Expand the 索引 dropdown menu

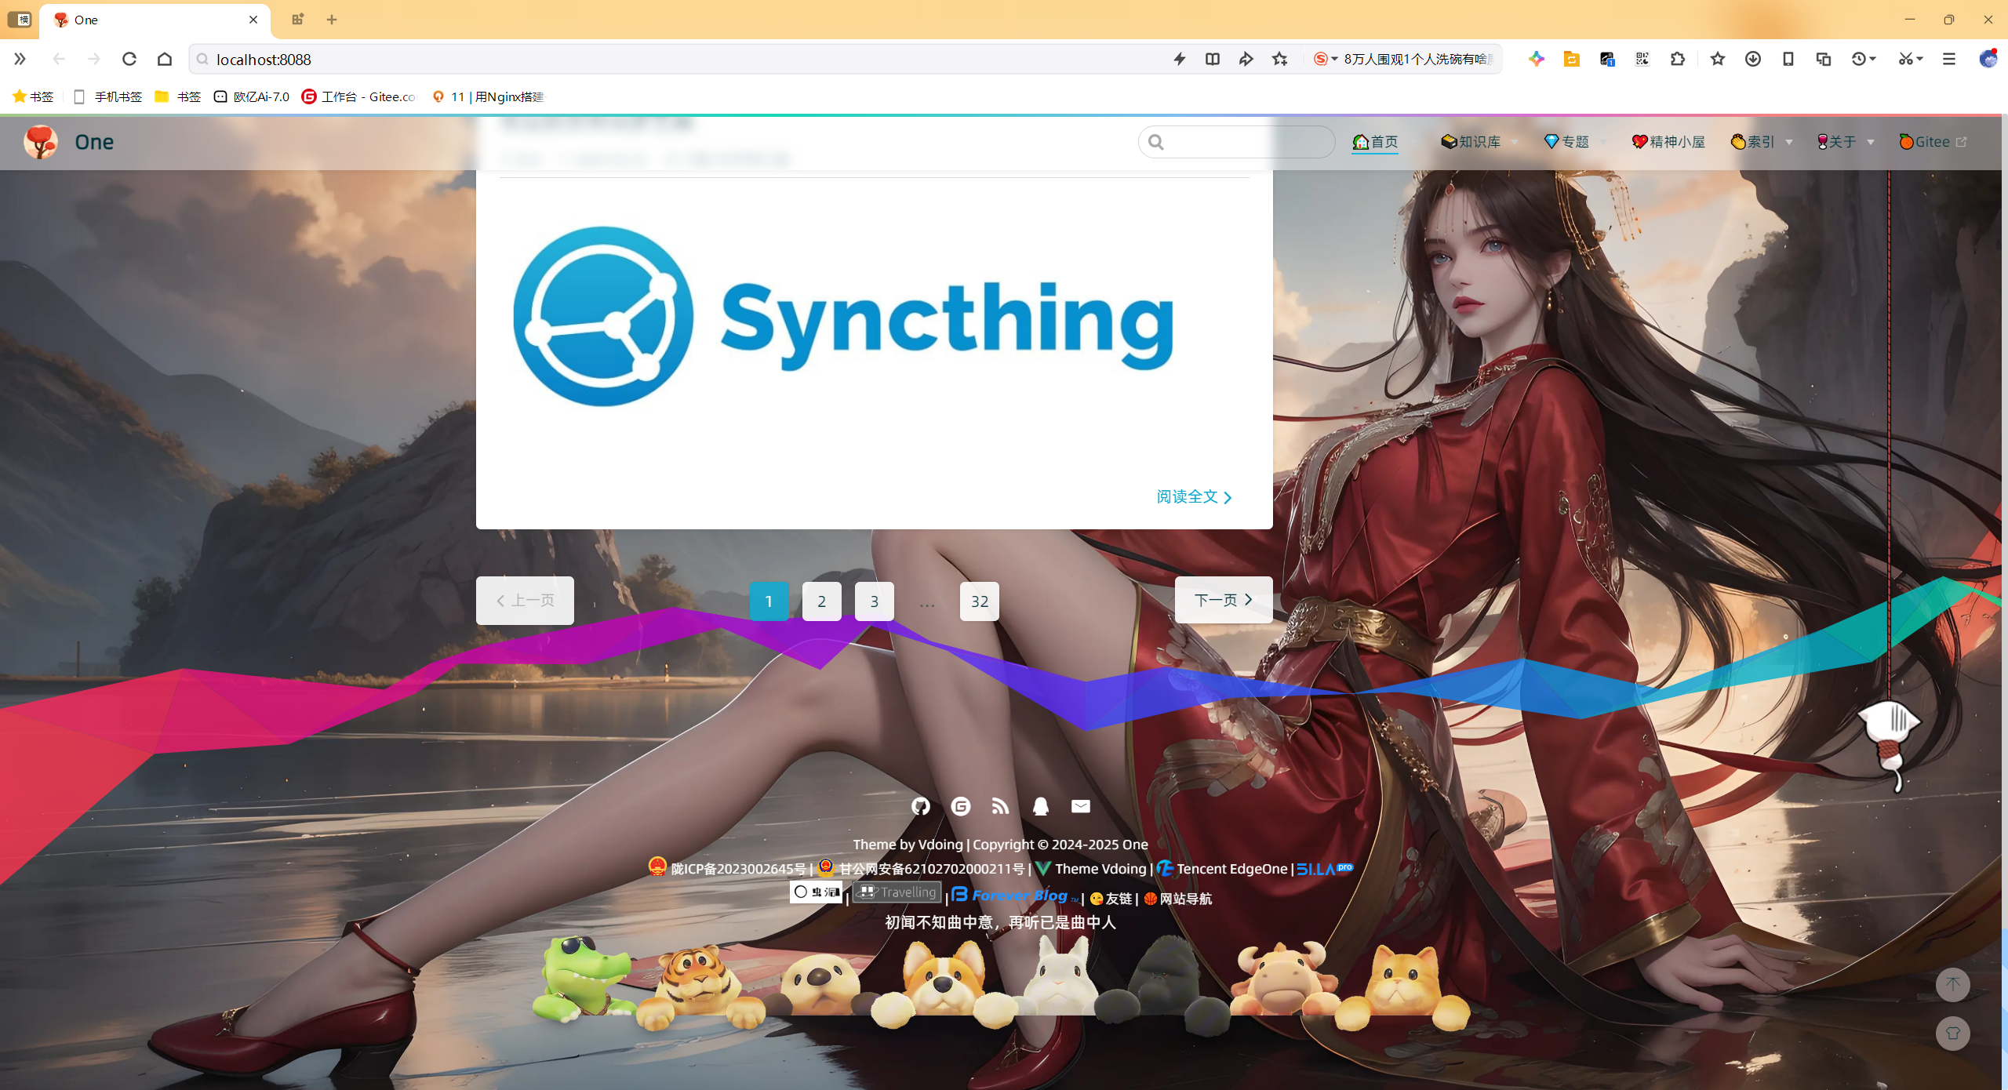1762,142
